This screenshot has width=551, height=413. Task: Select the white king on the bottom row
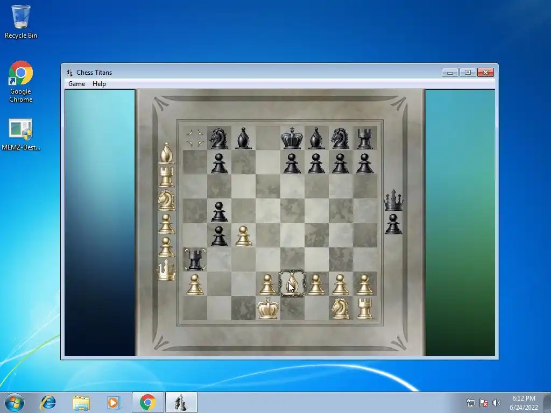268,308
